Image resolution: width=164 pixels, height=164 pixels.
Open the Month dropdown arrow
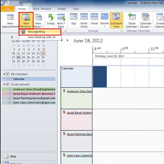[105, 27]
